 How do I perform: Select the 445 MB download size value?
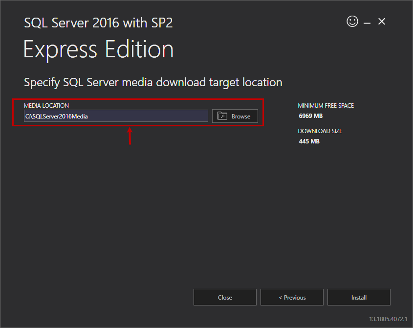[309, 141]
